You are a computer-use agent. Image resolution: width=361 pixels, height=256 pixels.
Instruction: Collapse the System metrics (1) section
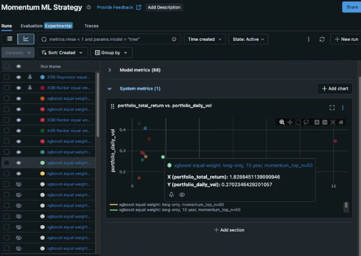pos(110,88)
